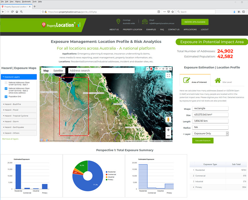Click the red color swatch on map

point(151,69)
